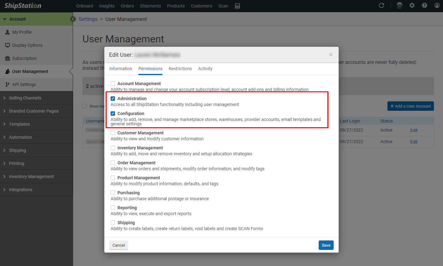Save the user permission changes
Image resolution: width=443 pixels, height=266 pixels.
(x=326, y=245)
